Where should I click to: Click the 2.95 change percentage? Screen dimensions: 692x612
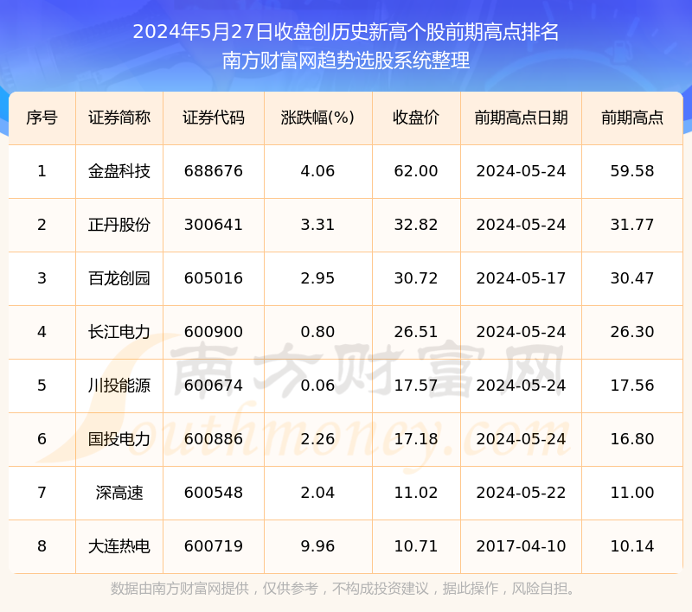pyautogui.click(x=317, y=278)
